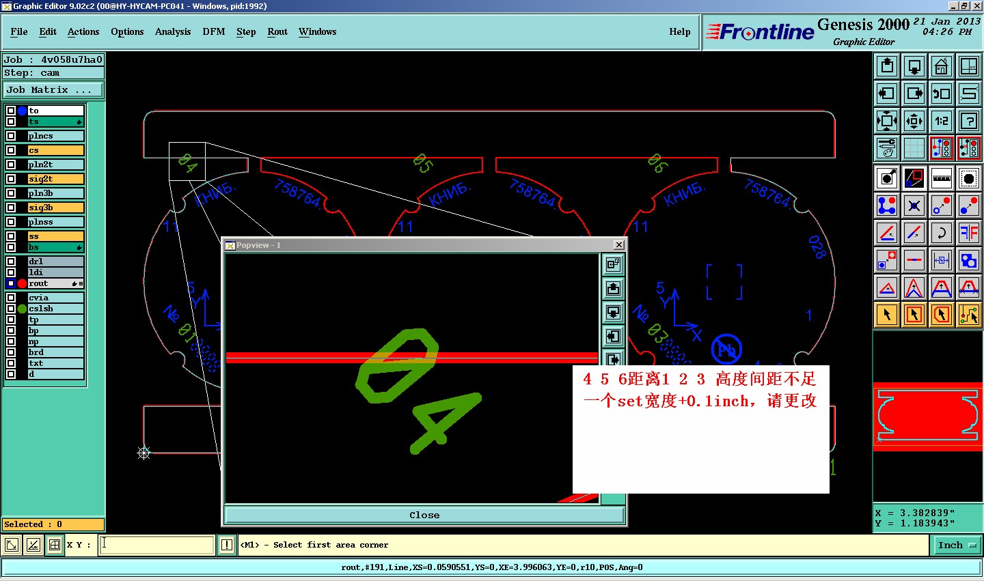Select the cvia layer row
The width and height of the screenshot is (984, 581).
(56, 298)
